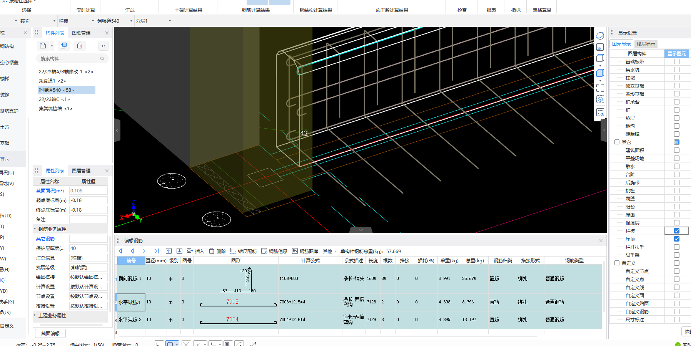Click the cross snap icon in status bar
Image resolution: width=691 pixels, height=346 pixels.
click(x=187, y=344)
